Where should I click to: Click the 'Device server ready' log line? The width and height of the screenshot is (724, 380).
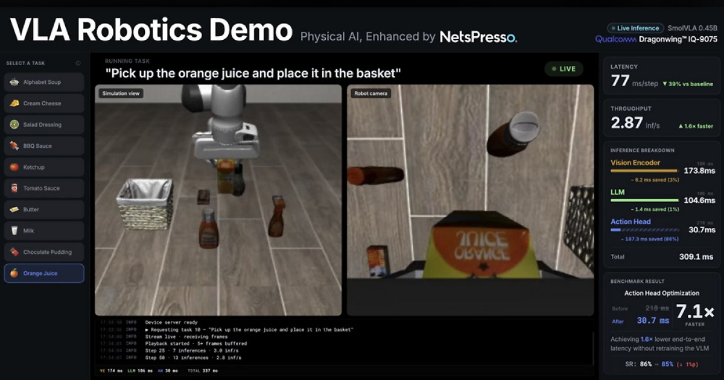(171, 323)
